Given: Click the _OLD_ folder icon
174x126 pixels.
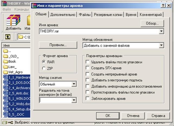Looking at the screenshot, I should tap(6, 56).
